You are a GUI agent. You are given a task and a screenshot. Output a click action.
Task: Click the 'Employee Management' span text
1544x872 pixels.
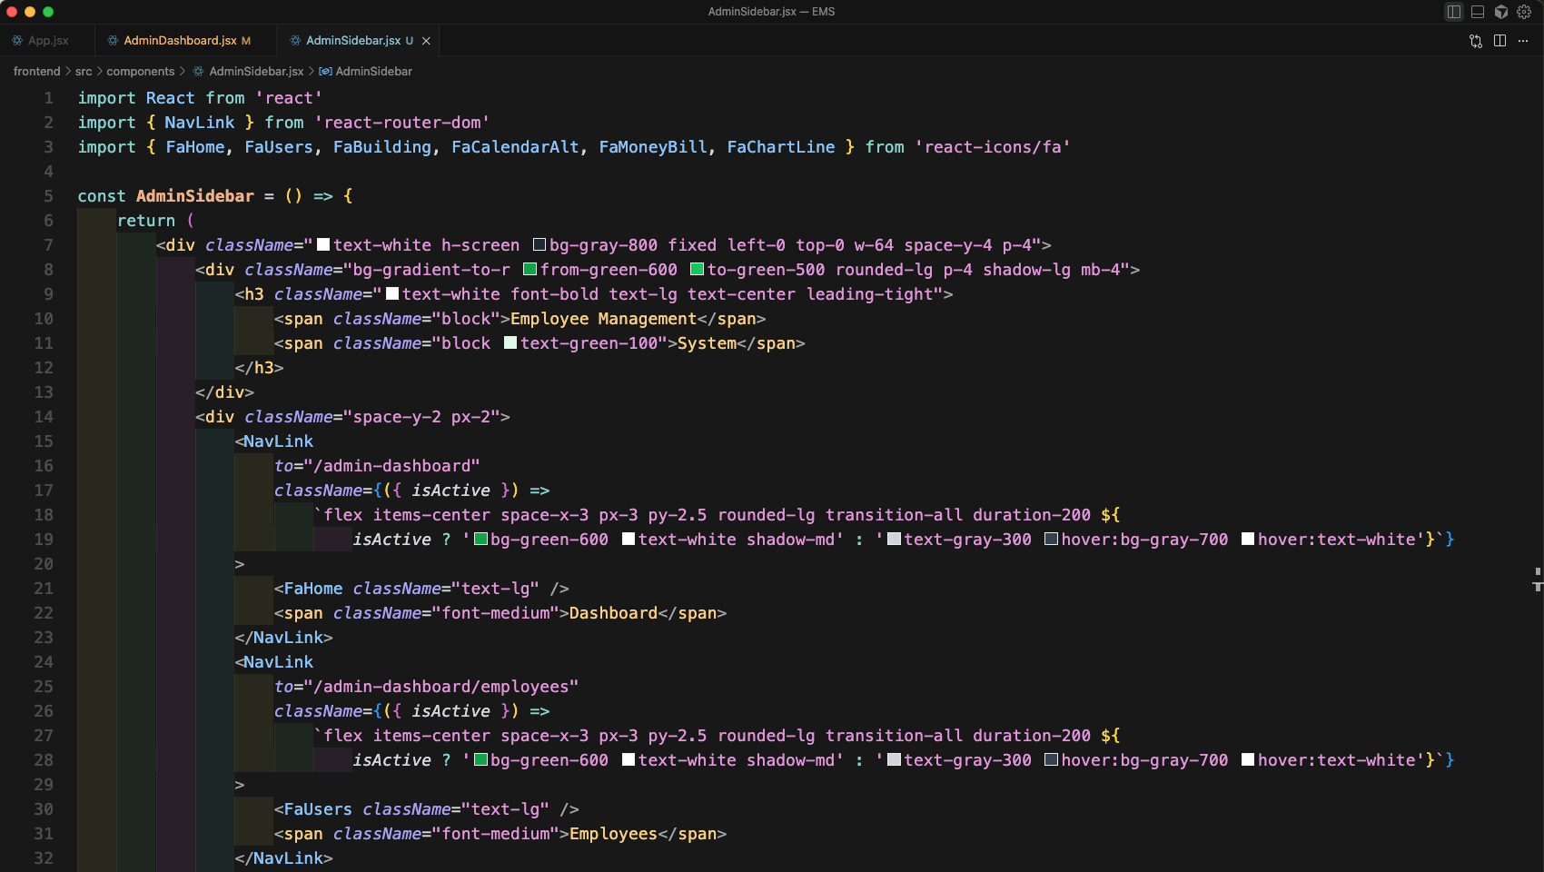(x=604, y=319)
